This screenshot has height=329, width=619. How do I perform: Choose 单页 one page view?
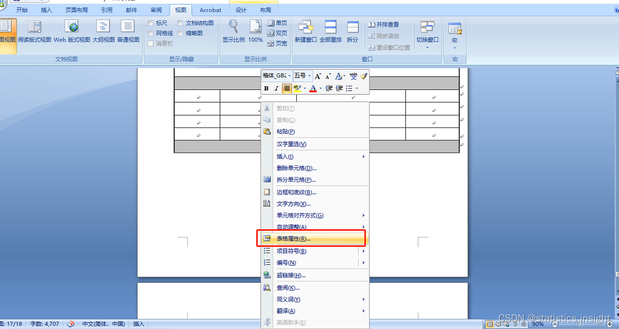click(x=277, y=23)
